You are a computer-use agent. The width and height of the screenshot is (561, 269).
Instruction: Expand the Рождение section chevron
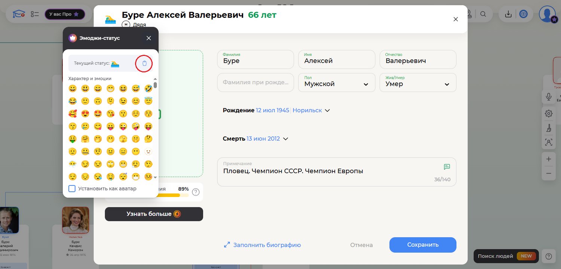[327, 111]
